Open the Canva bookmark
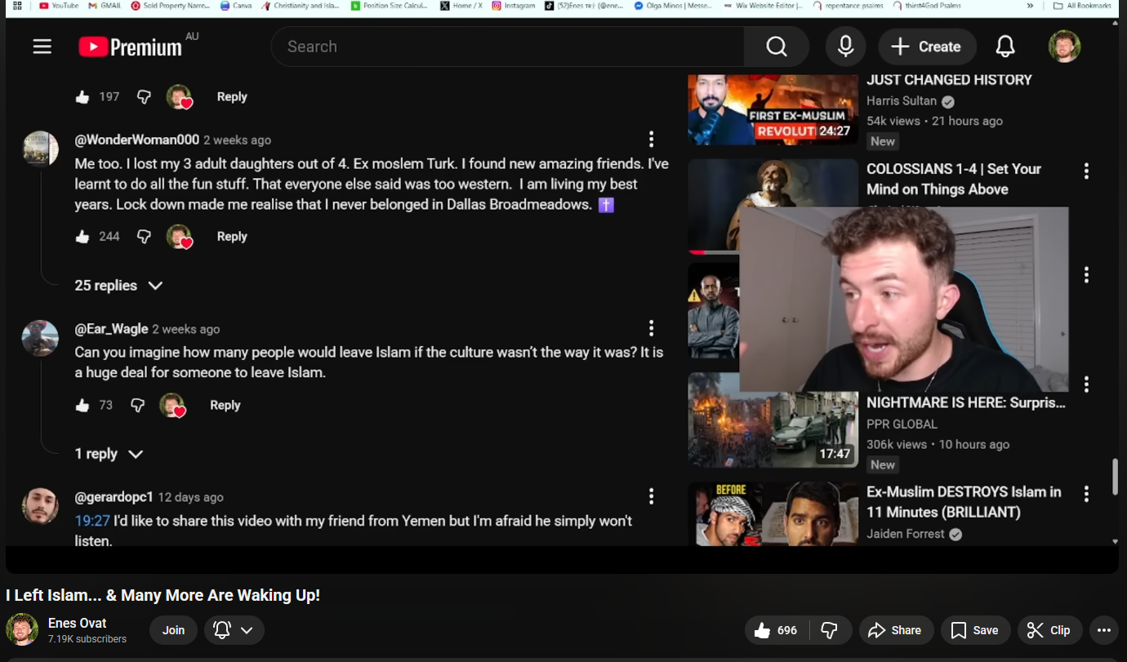Image resolution: width=1127 pixels, height=662 pixels. (236, 6)
